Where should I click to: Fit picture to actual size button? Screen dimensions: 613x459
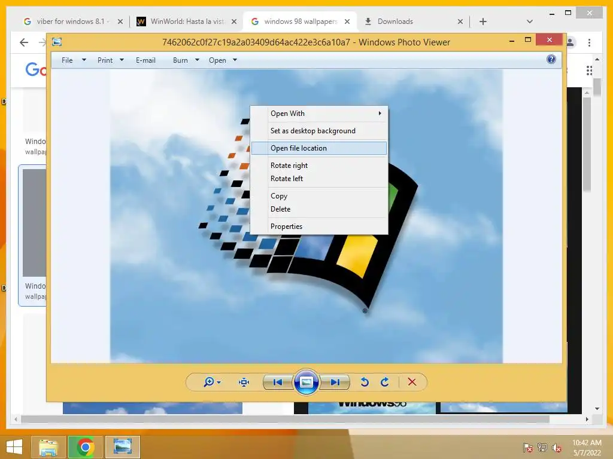[x=244, y=382]
